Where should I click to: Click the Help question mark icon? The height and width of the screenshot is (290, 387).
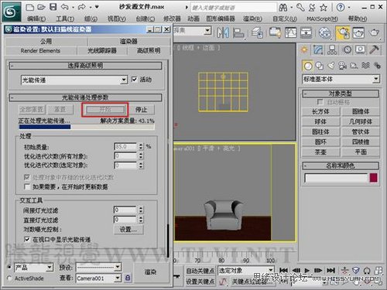click(341, 8)
